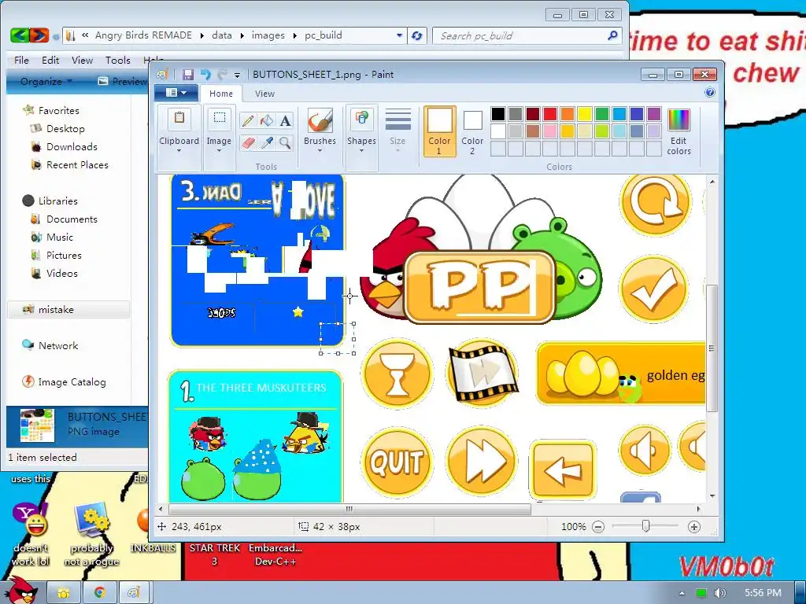Viewport: 806px width, 604px height.
Task: Click the Angry Birds start button on taskbar
Action: pos(20,591)
